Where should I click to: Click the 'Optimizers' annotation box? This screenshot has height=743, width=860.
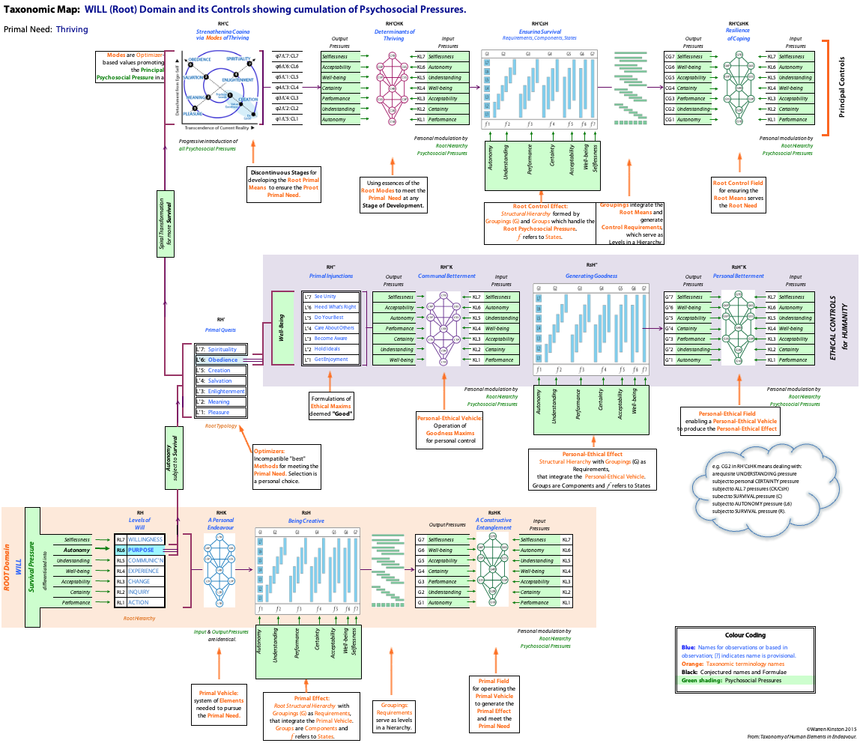tap(285, 466)
